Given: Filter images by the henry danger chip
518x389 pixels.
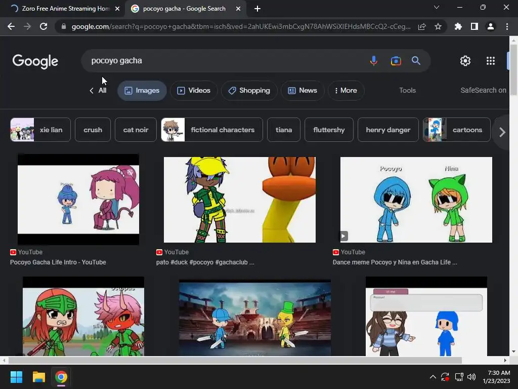Looking at the screenshot, I should pos(388,130).
